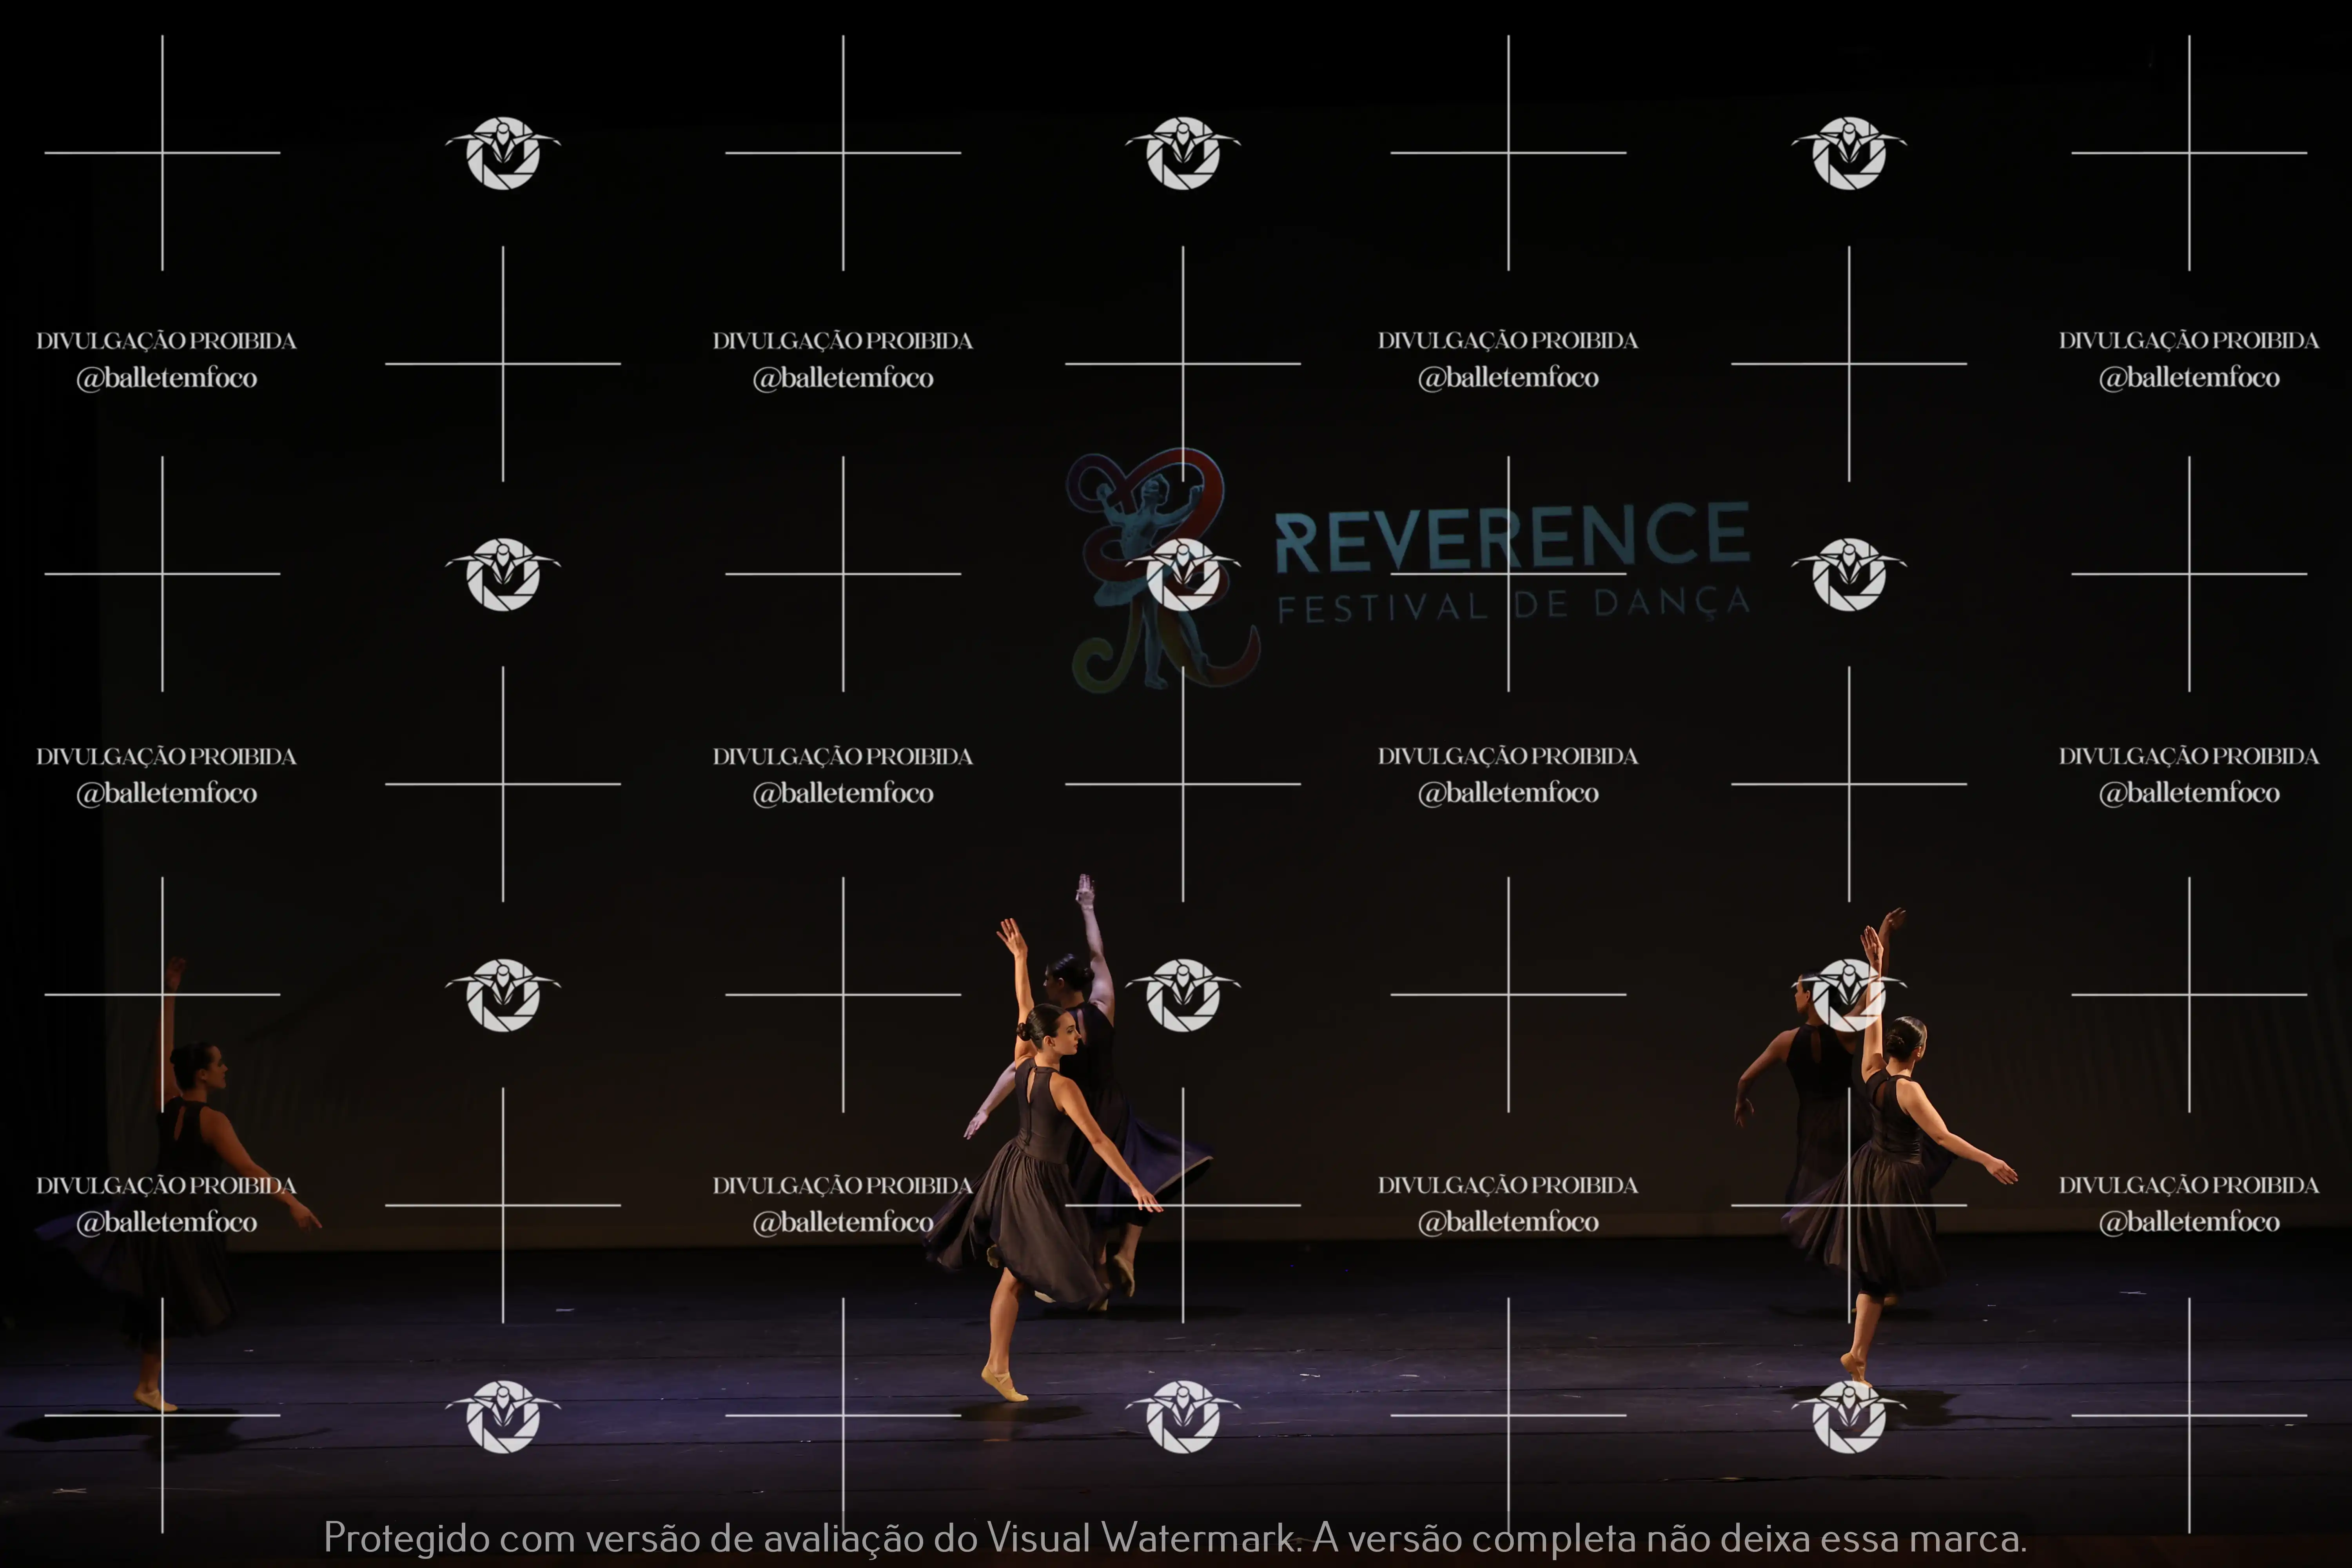Click watermark icon overlapping the Reverence logo
2352x1568 pixels.
tap(1183, 573)
